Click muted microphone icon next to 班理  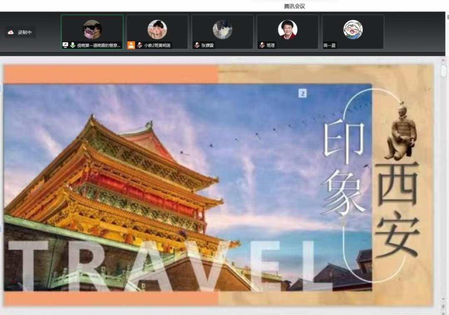pos(262,45)
